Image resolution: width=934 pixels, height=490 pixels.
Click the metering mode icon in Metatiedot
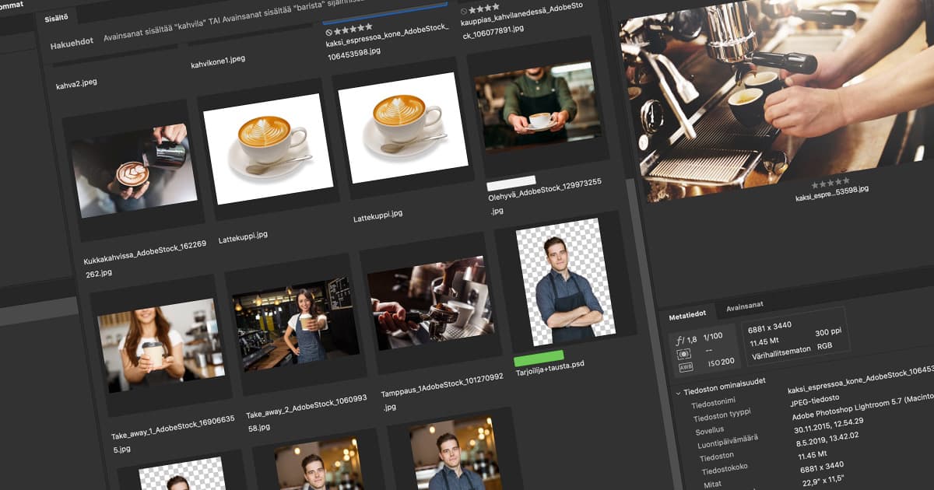click(685, 353)
